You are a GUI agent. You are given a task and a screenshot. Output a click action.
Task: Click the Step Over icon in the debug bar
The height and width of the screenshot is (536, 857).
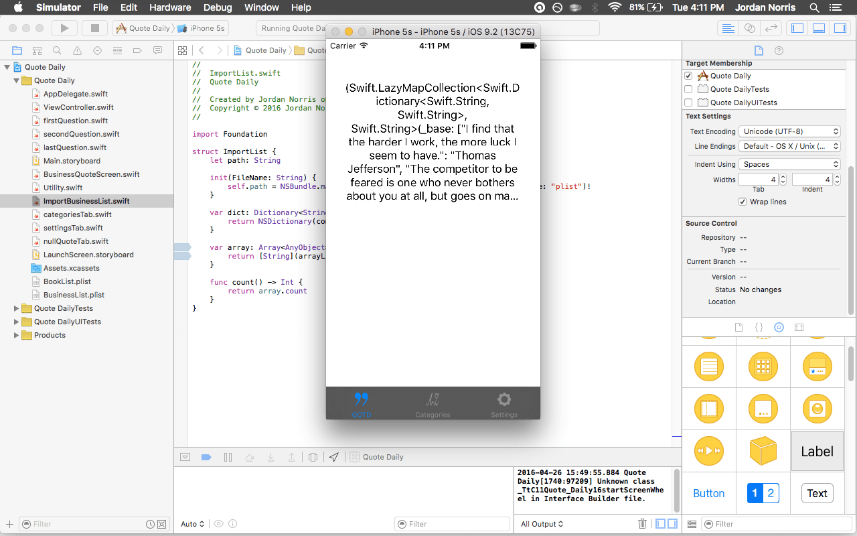pyautogui.click(x=249, y=457)
